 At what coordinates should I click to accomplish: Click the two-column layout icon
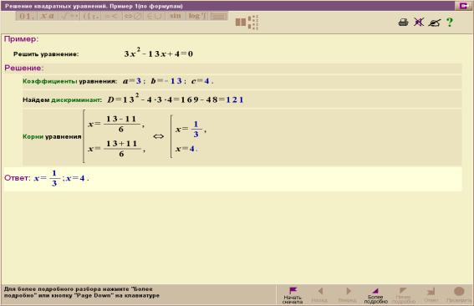pos(240,22)
